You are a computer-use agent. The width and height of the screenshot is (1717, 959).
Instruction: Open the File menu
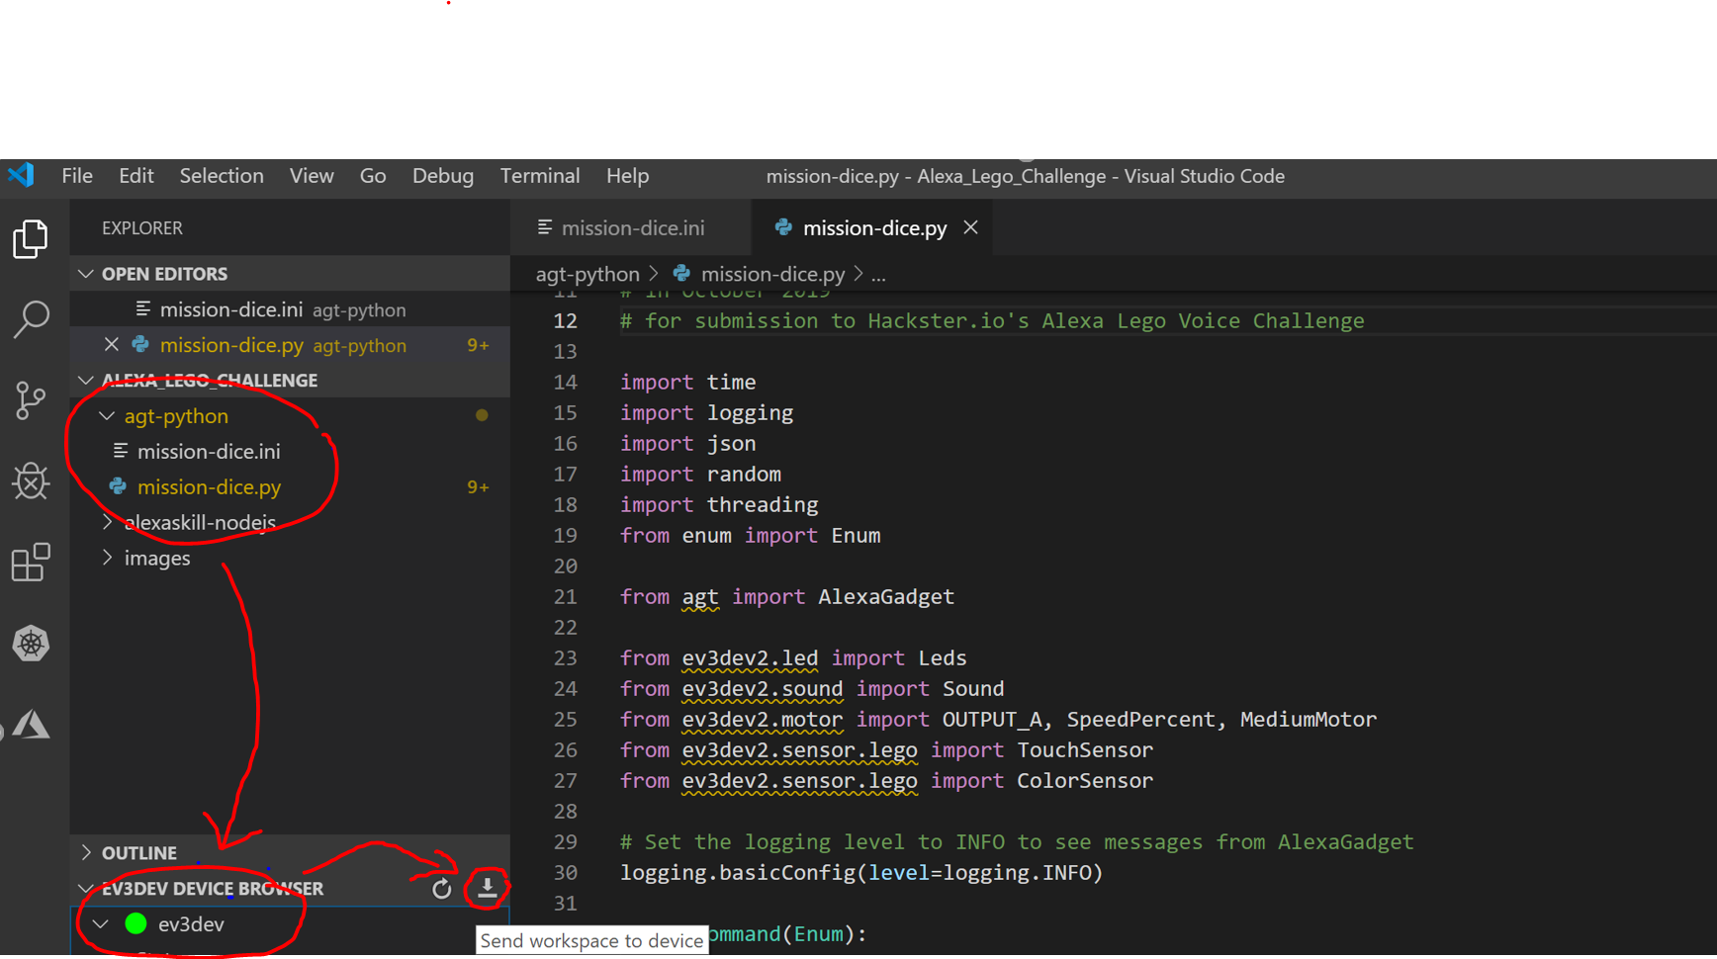(77, 176)
